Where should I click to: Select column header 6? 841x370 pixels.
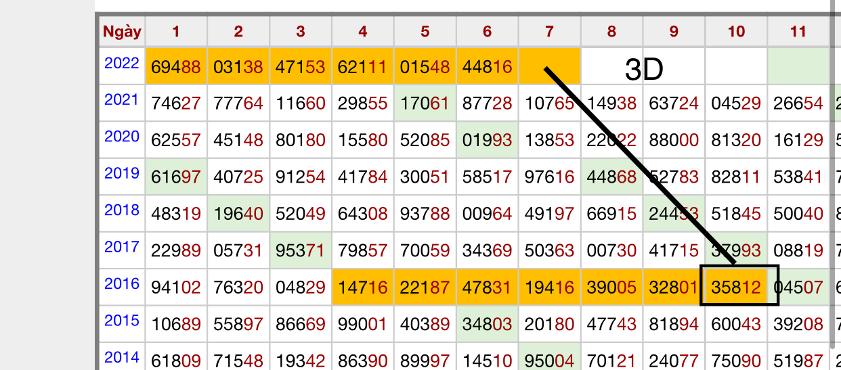coord(488,31)
